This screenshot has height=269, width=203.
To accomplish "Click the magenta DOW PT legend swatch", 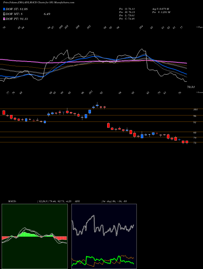I will point(4,19).
